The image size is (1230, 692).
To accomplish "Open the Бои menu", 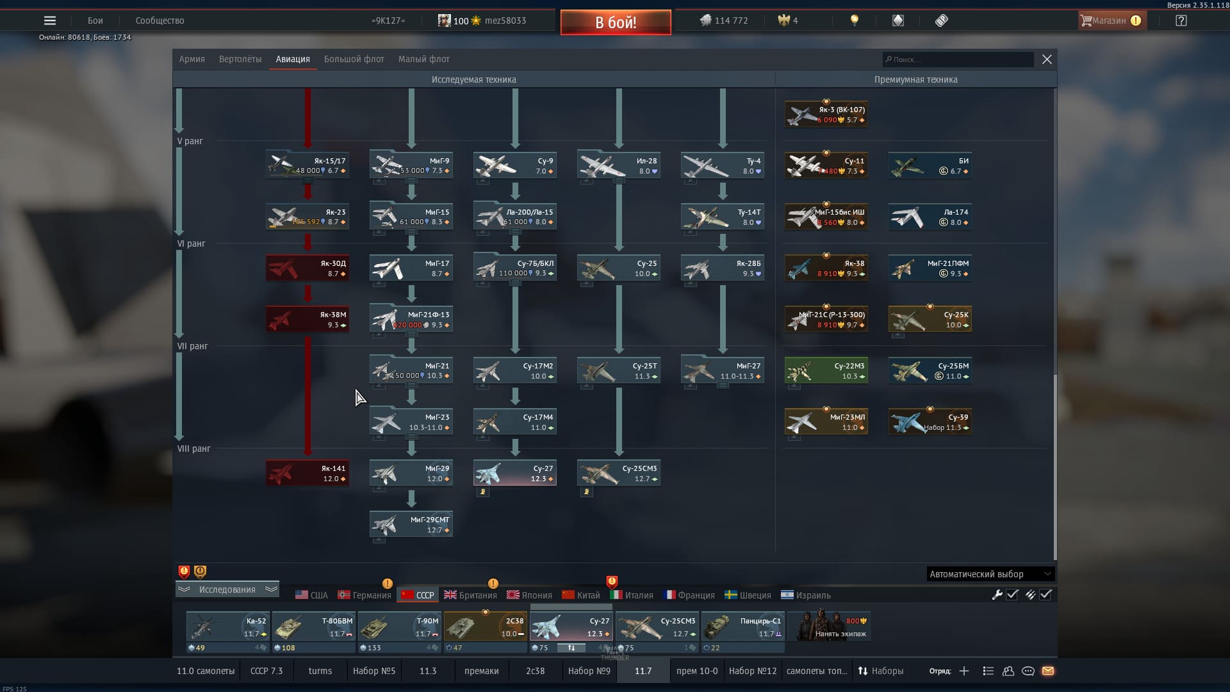I will point(95,21).
